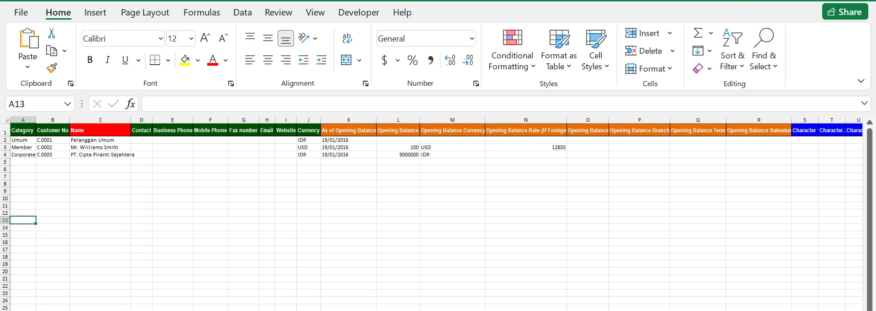
Task: Align text right
Action: 286,60
